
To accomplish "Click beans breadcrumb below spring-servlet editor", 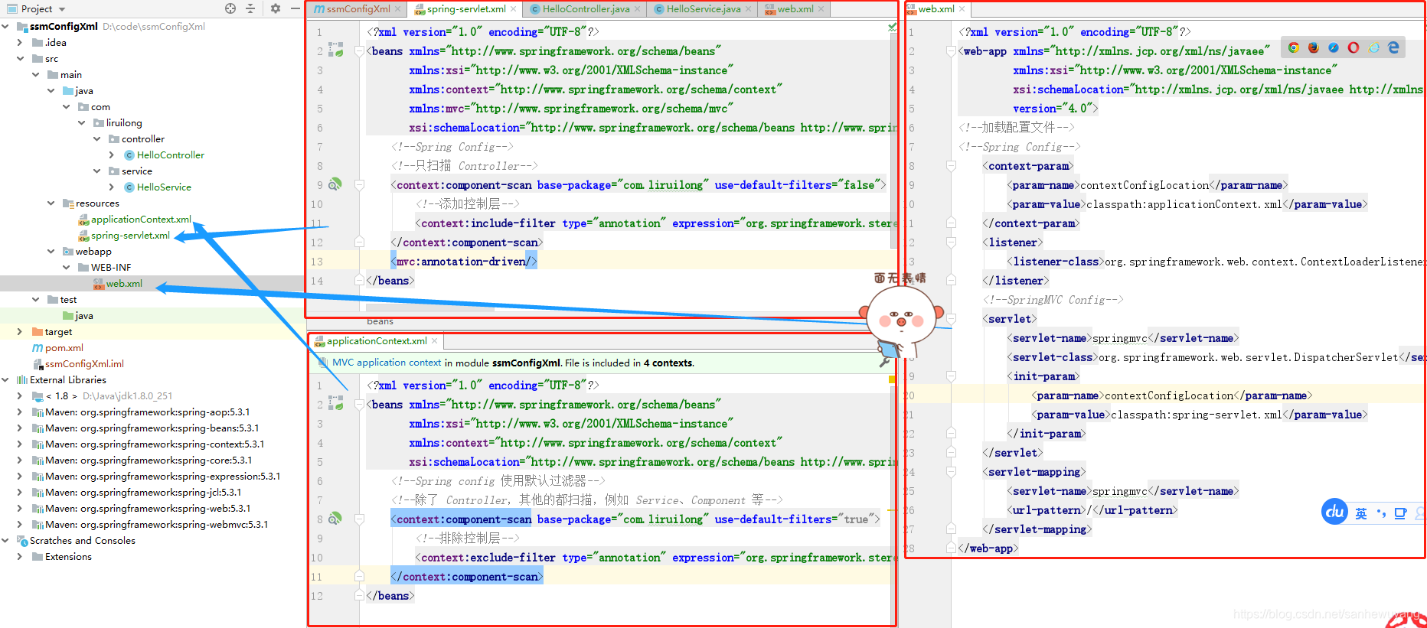I will (x=380, y=321).
